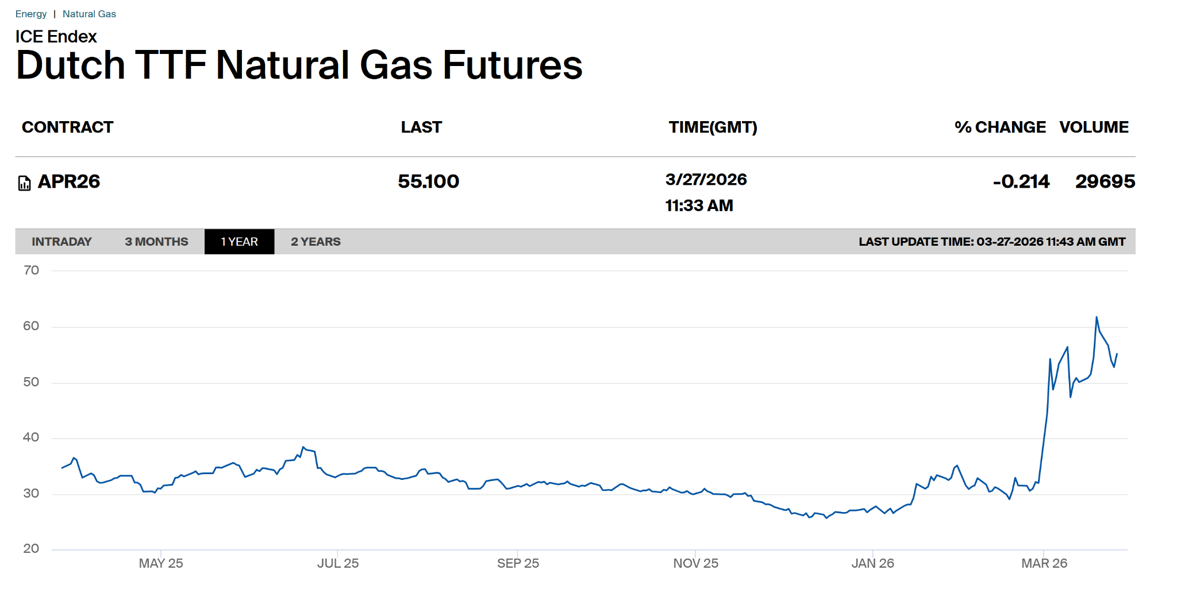Click the % CHANGE column header

click(1000, 127)
